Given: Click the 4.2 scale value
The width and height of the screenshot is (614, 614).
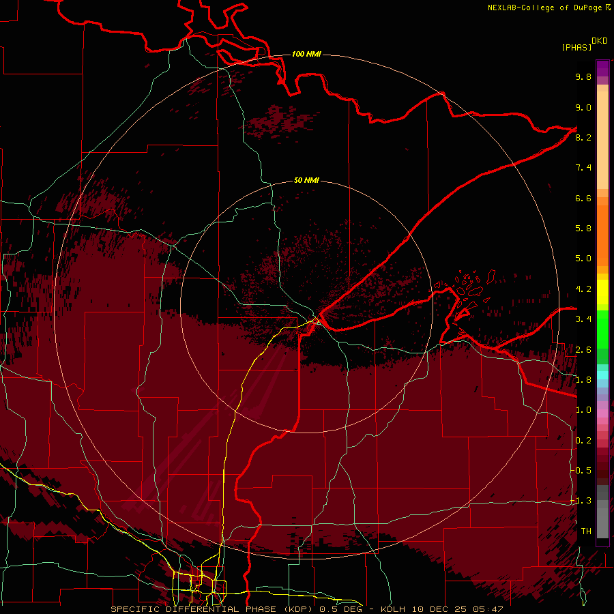Looking at the screenshot, I should point(583,289).
